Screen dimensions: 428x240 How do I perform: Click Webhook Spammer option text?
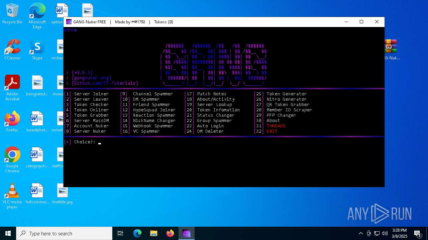click(x=153, y=126)
